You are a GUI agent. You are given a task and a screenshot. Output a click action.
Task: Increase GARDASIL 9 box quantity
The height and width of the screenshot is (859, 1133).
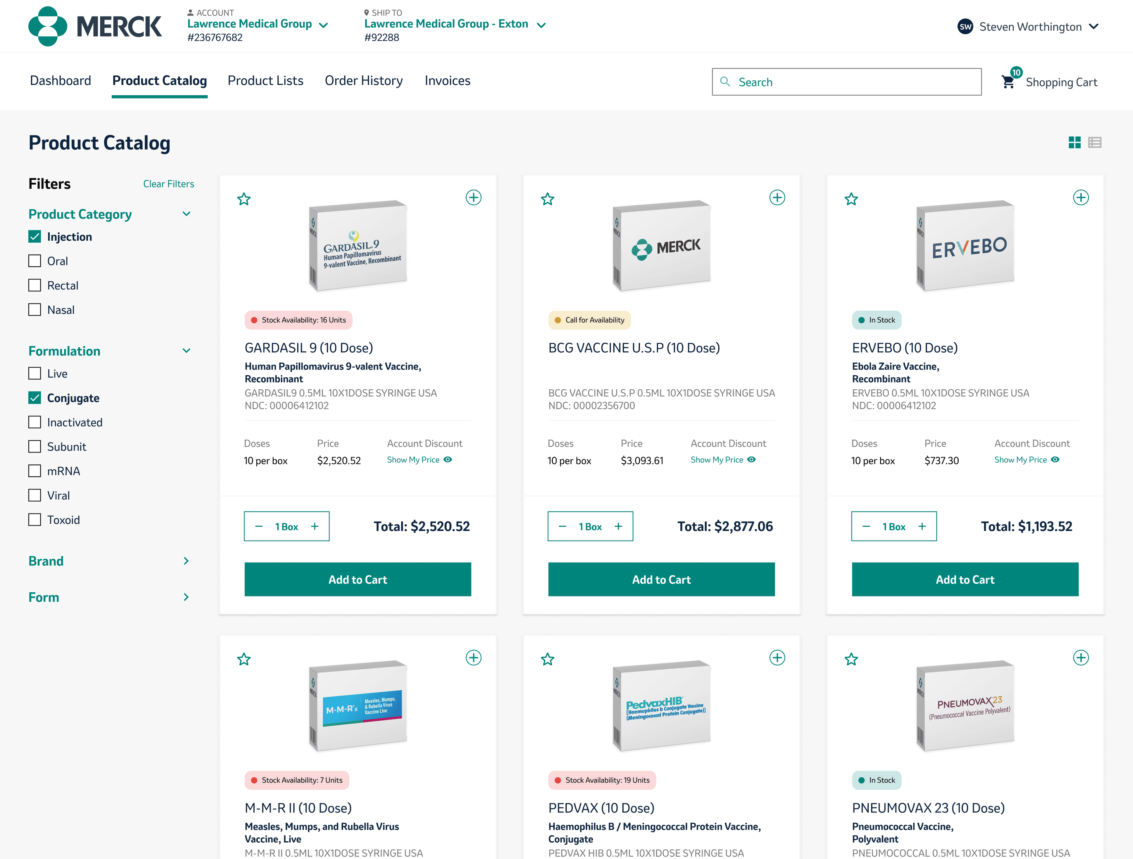315,527
